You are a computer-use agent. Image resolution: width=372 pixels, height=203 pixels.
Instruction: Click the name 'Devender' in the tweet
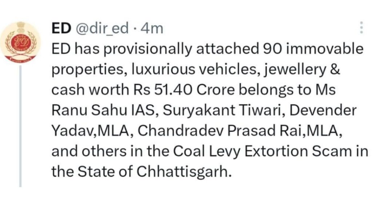coord(323,111)
